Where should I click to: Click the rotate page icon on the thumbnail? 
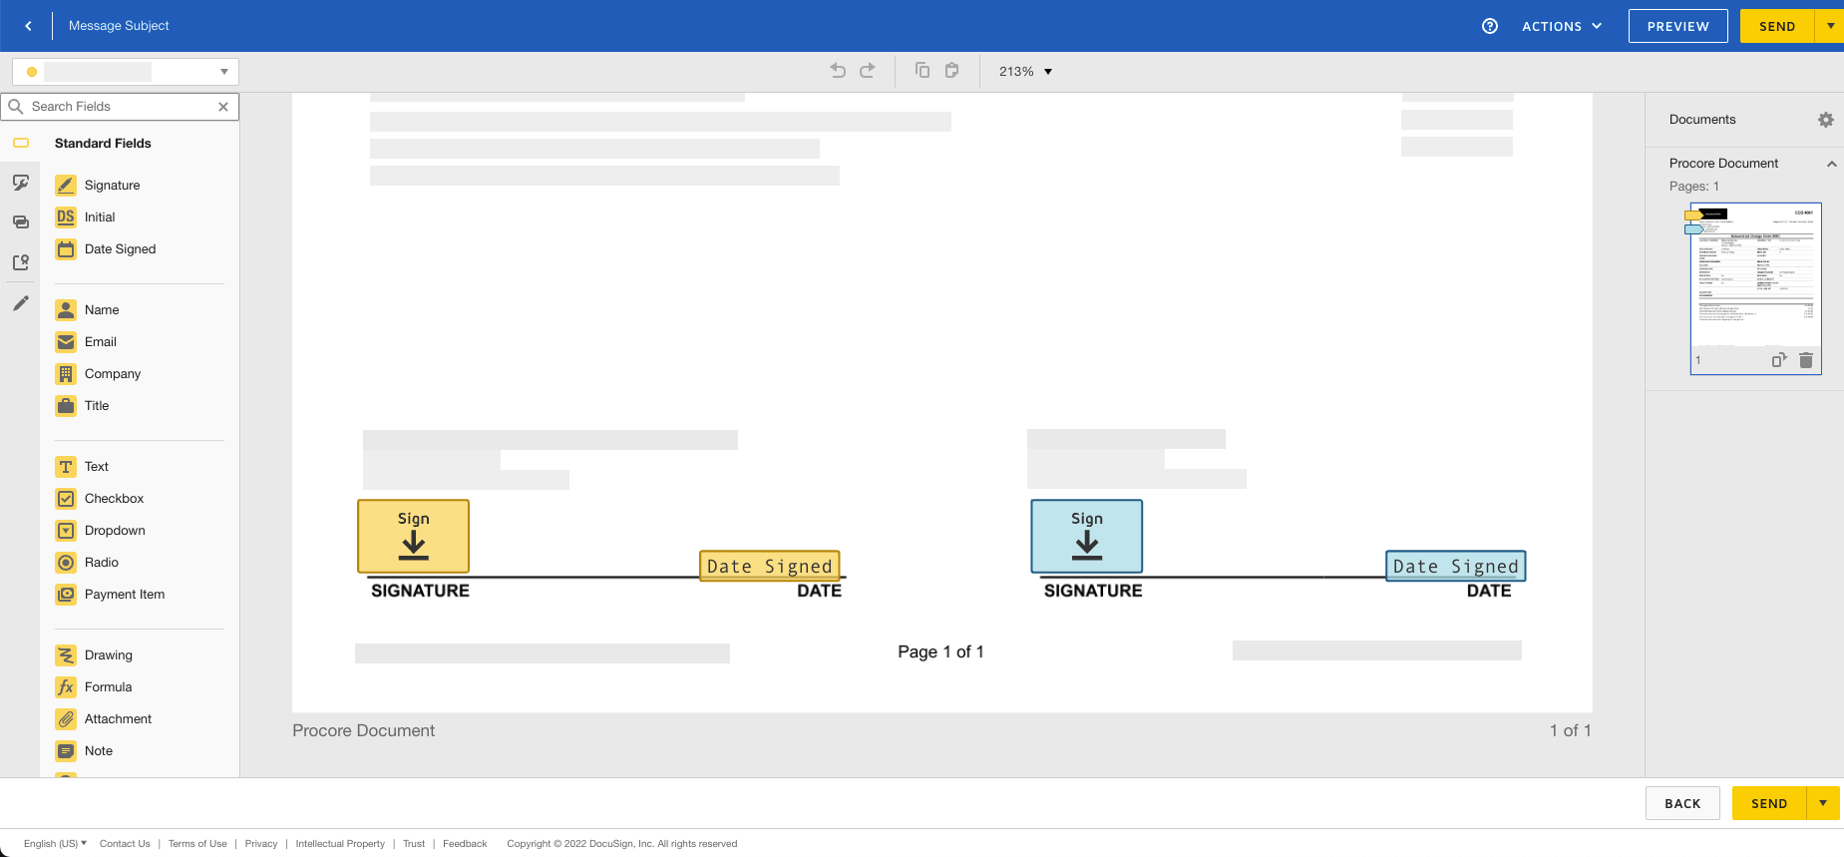coord(1779,360)
